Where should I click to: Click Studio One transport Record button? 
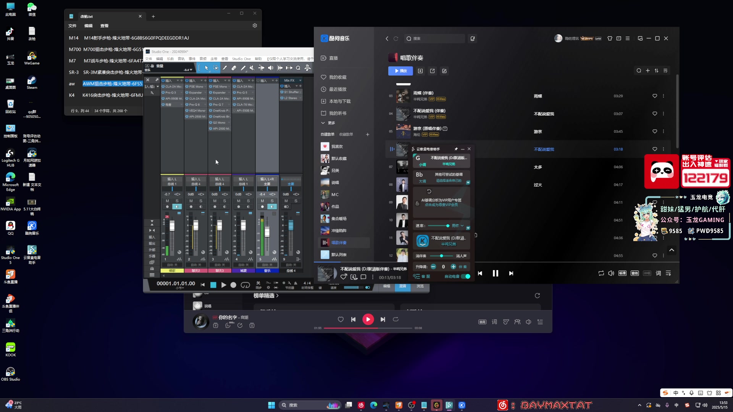[233, 285]
